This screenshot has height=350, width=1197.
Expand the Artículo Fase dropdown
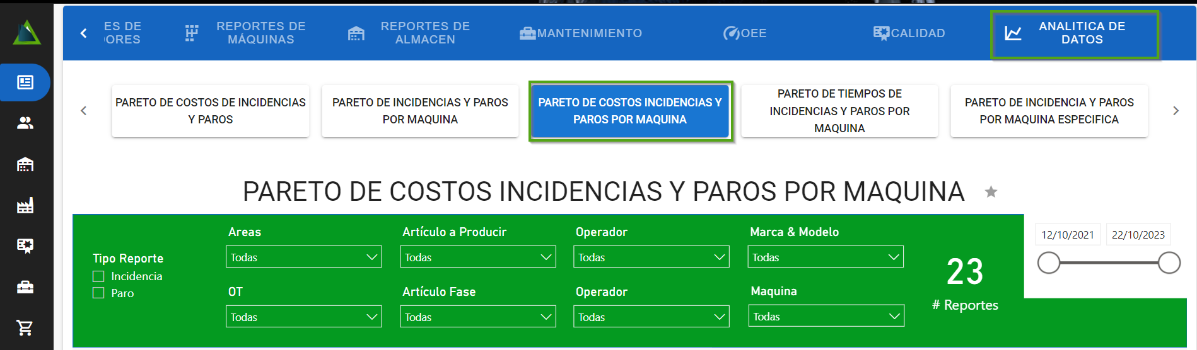477,317
